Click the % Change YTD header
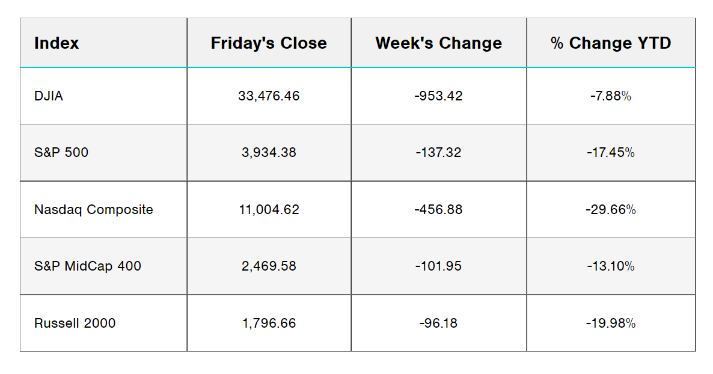Viewport: 713px width, 374px height. click(611, 43)
